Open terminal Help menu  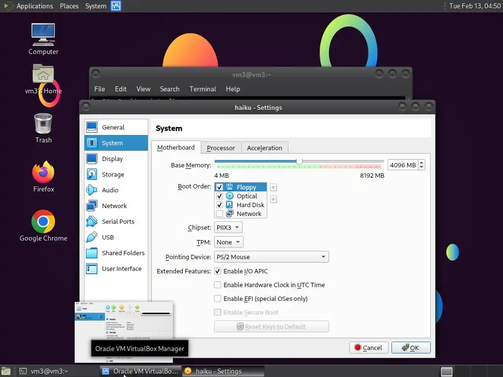(232, 89)
